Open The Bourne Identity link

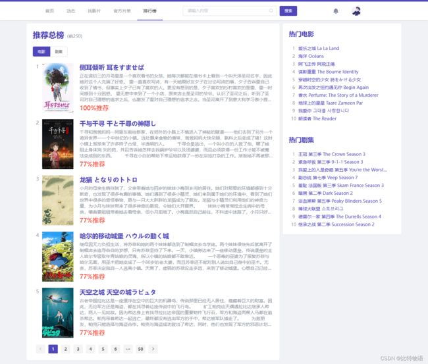point(328,72)
